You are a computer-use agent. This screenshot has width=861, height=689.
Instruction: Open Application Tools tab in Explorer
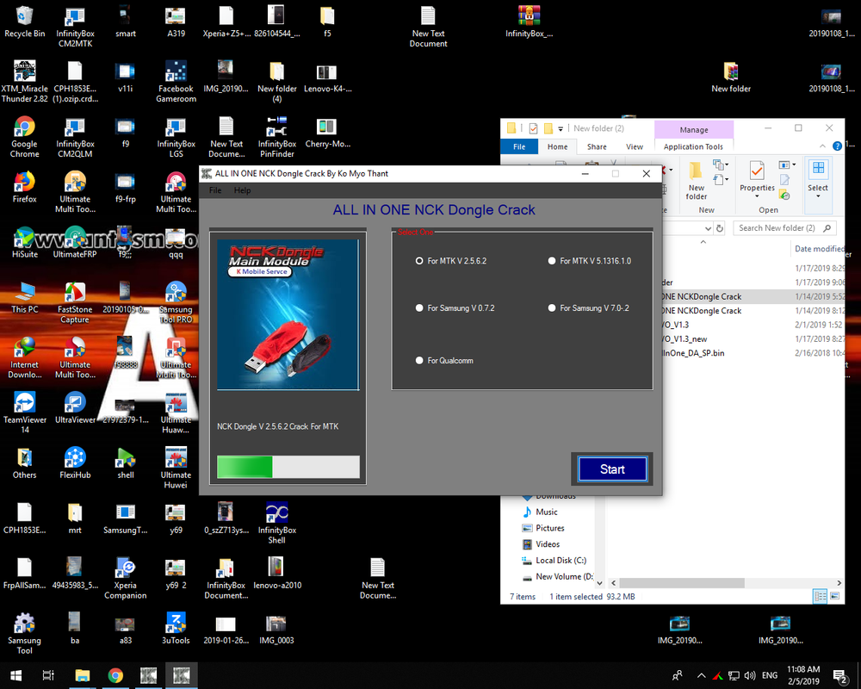pyautogui.click(x=693, y=146)
